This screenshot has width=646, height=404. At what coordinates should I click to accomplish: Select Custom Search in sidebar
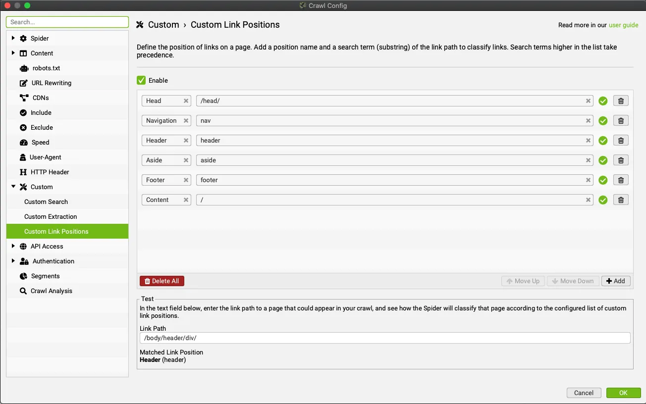(46, 202)
